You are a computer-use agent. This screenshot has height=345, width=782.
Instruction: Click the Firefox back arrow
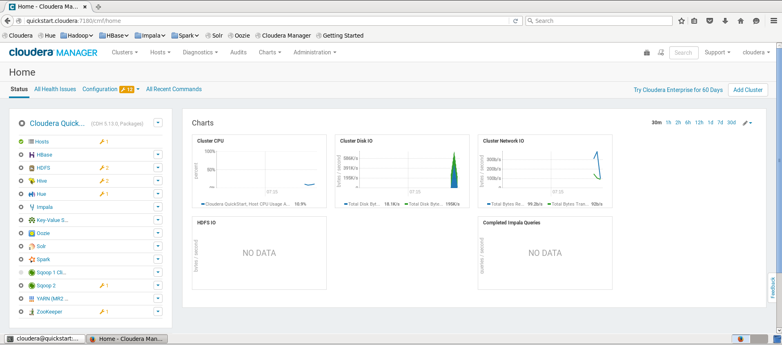coord(7,21)
